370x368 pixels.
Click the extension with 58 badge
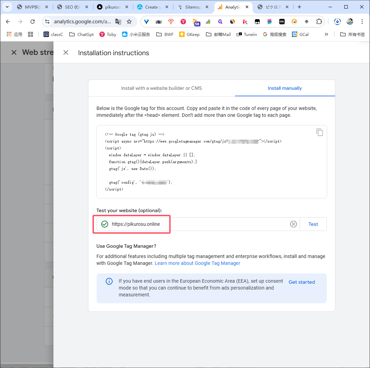[196, 22]
